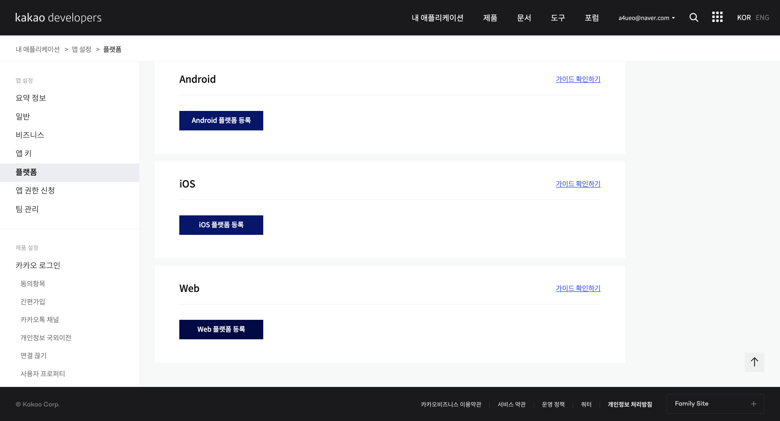This screenshot has width=780, height=421.
Task: Open the Web 가이드 확인하기 link
Action: (x=578, y=288)
